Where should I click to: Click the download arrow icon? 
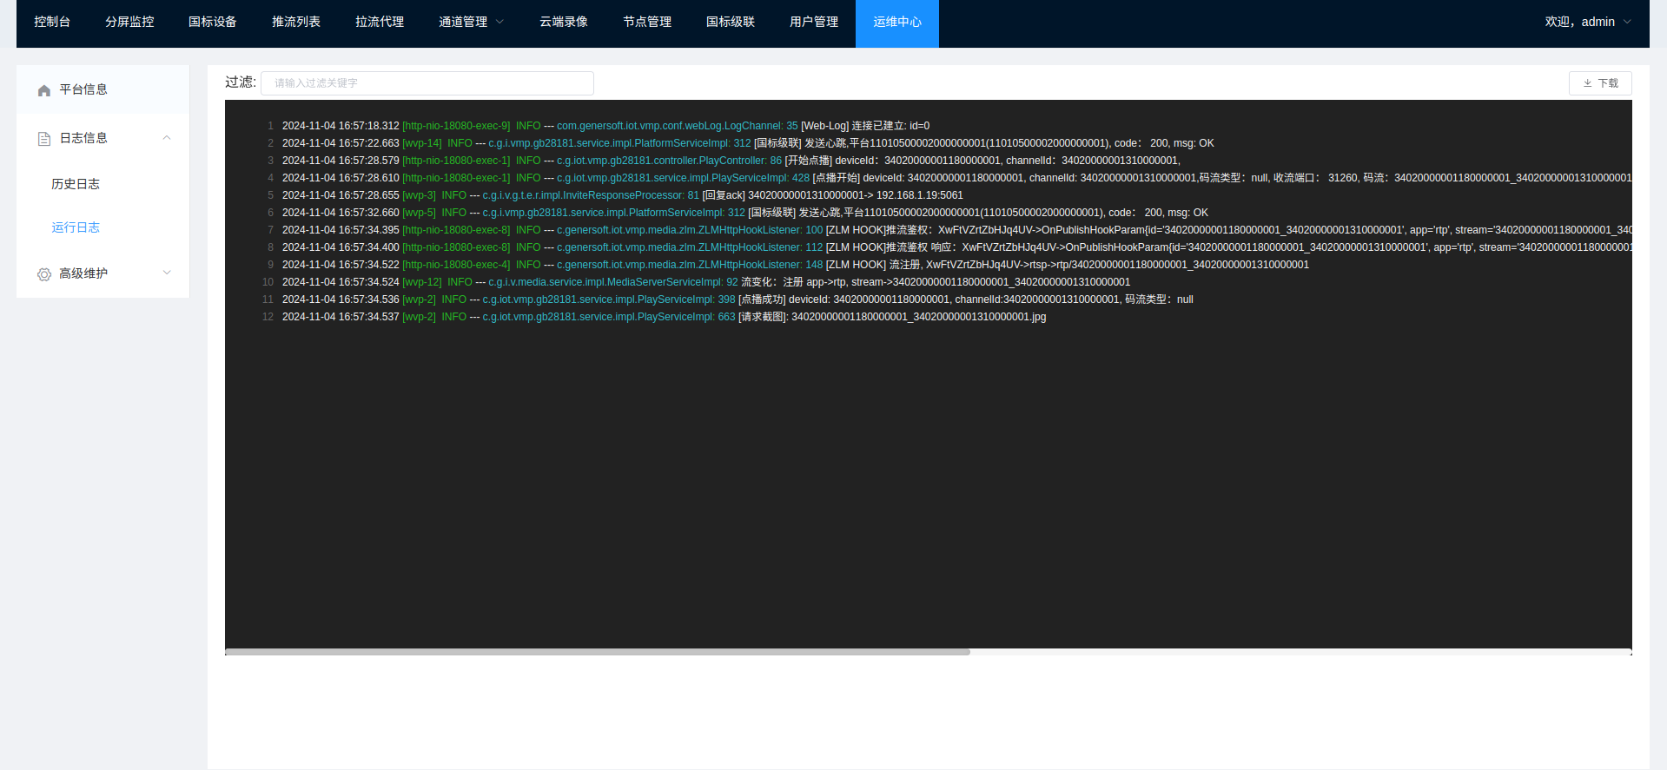[x=1587, y=83]
